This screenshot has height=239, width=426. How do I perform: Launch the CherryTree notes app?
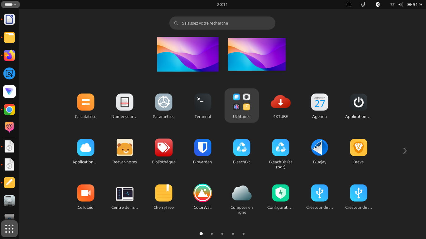(164, 193)
